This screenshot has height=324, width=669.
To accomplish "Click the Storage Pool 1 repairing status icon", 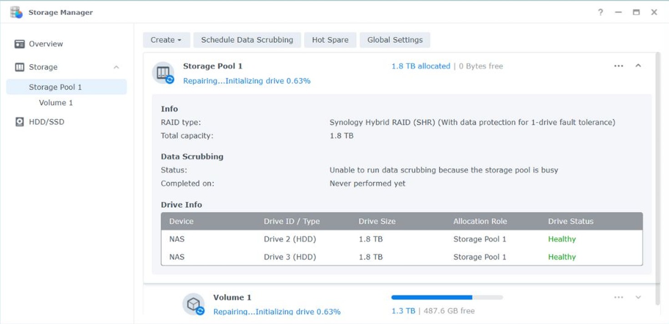I will pos(163,73).
